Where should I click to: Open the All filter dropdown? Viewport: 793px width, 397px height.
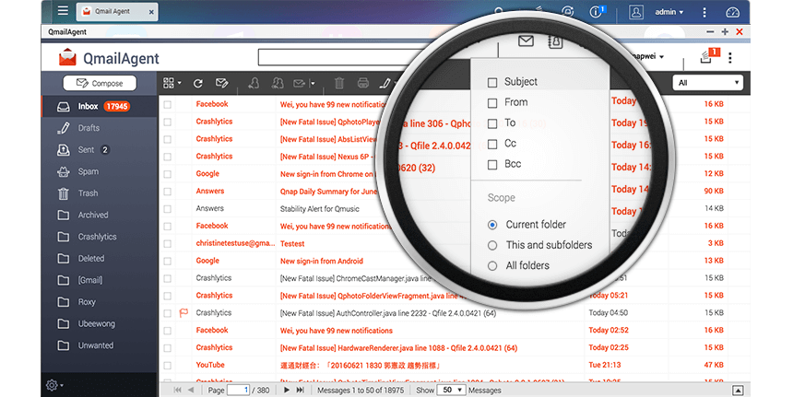click(707, 83)
